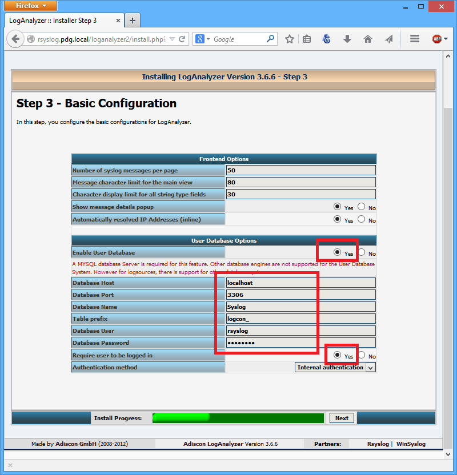Open a new tab with plus button
The image size is (457, 475).
(132, 21)
